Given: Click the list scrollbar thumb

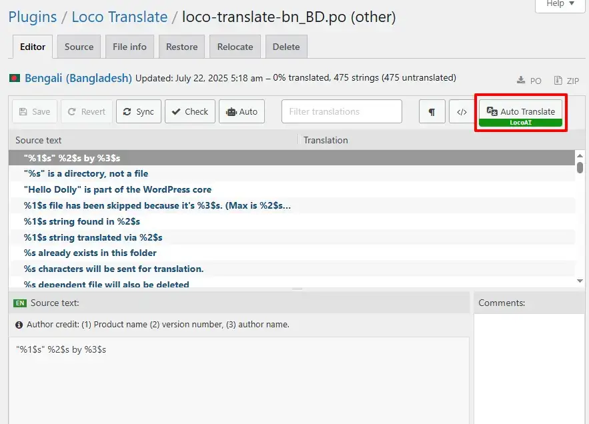Looking at the screenshot, I should tap(580, 167).
